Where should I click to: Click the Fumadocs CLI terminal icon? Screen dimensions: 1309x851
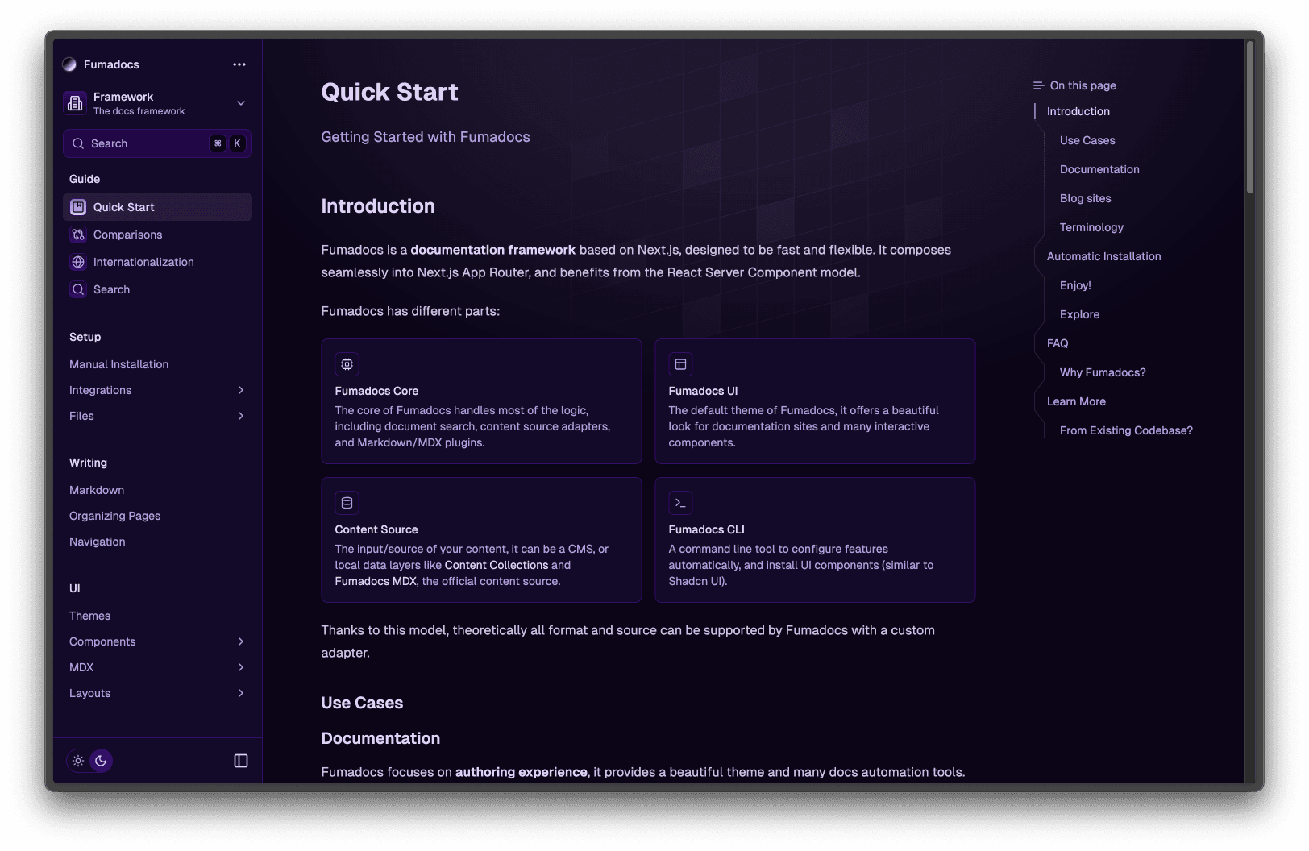click(680, 503)
